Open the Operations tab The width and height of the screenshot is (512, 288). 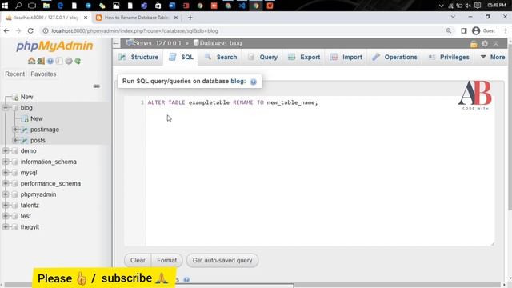click(394, 57)
